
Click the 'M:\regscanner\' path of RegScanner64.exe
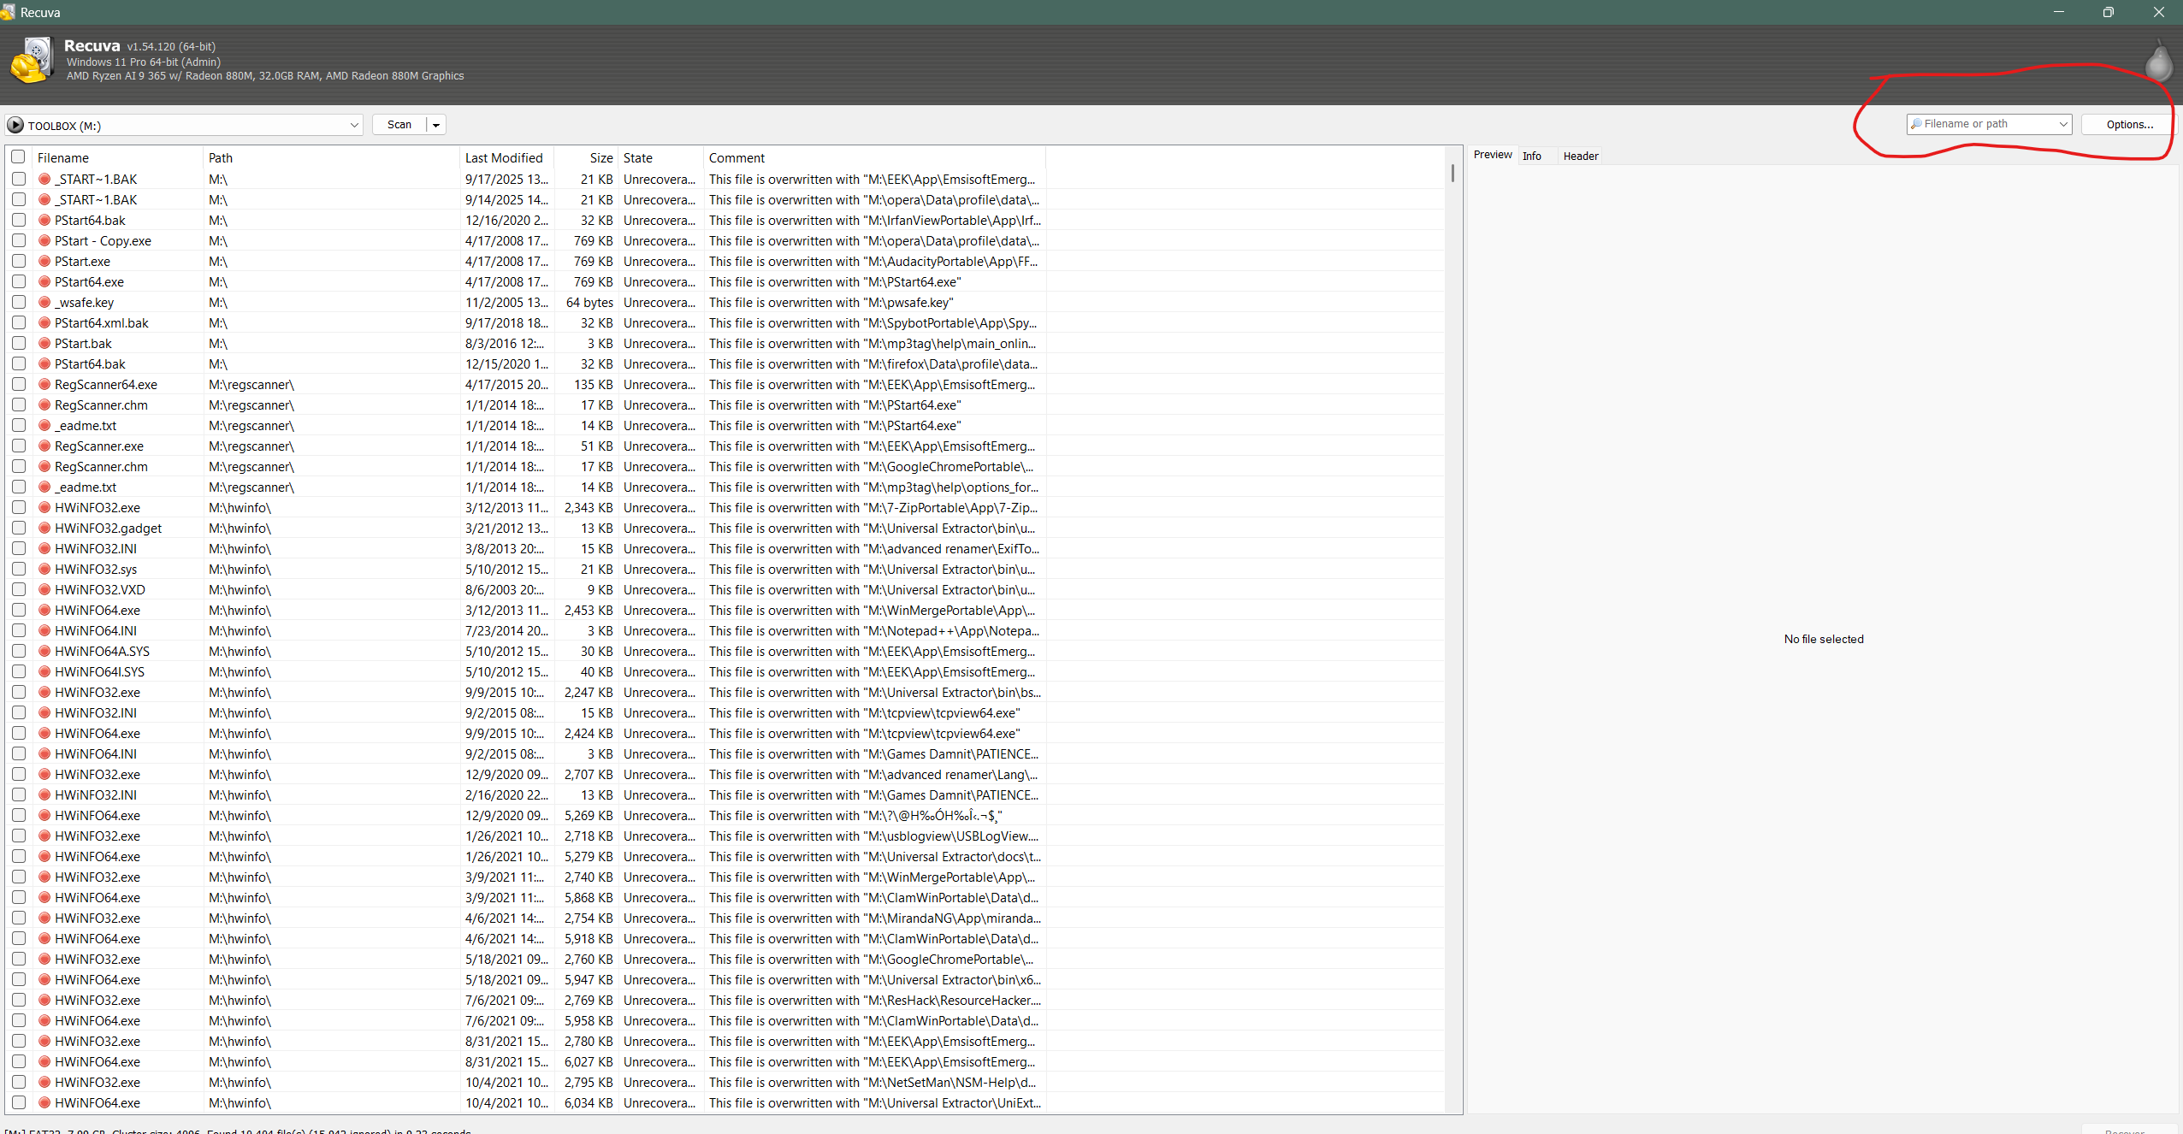click(251, 385)
